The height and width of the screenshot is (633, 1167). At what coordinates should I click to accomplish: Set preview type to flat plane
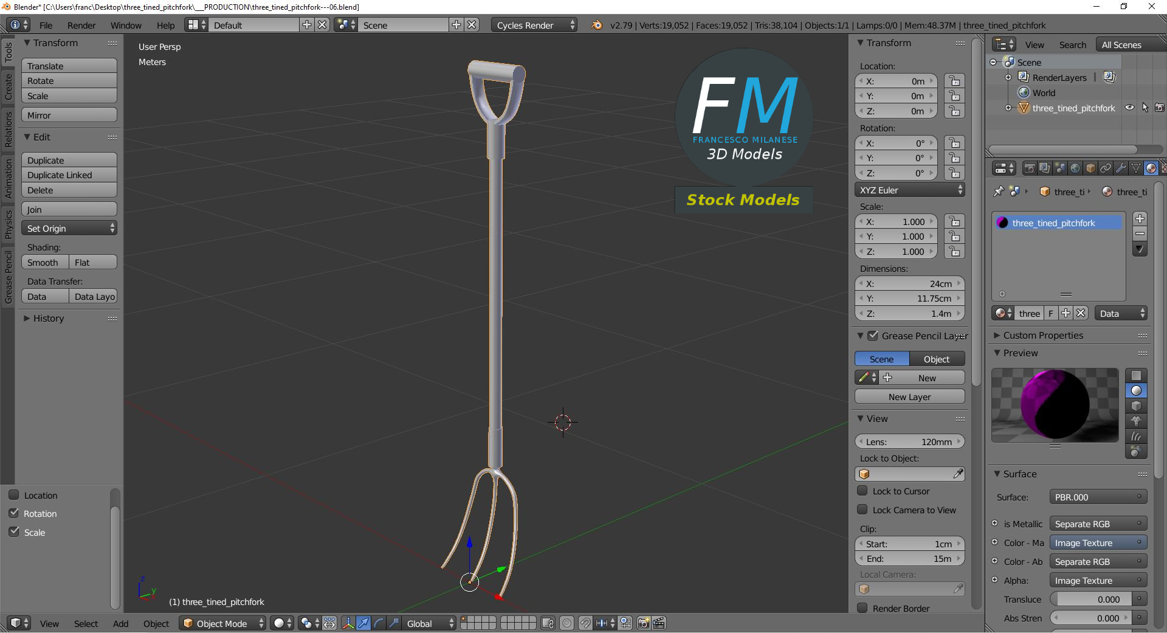tap(1136, 376)
